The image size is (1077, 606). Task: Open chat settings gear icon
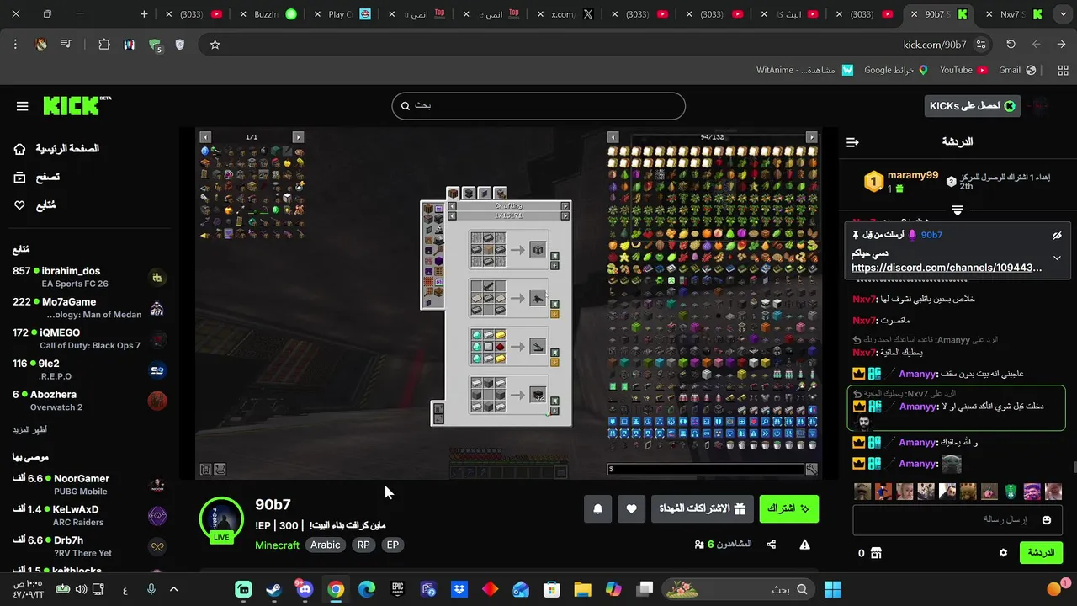pyautogui.click(x=1003, y=553)
